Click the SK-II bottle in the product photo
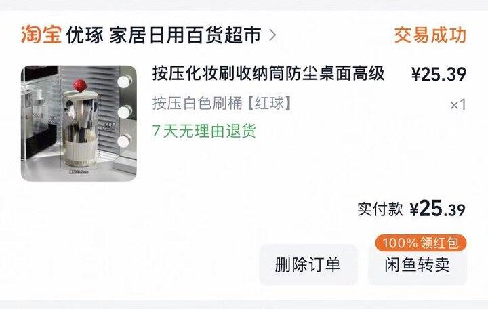 (x=39, y=110)
